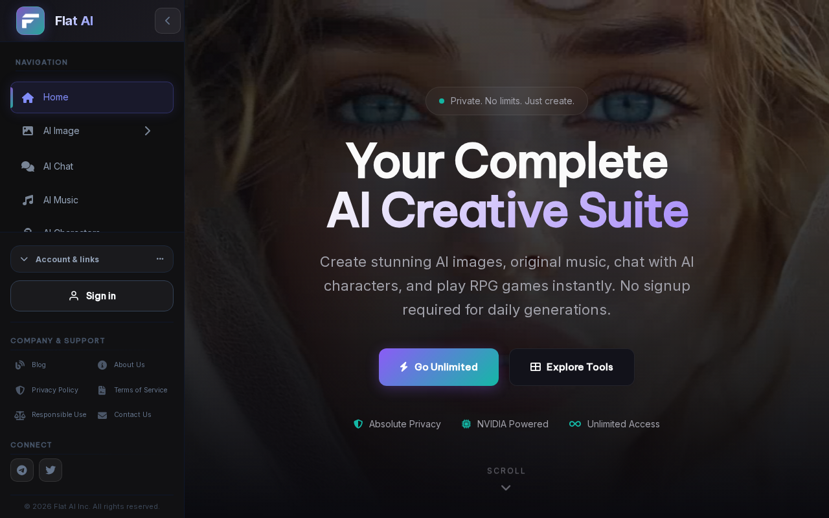Select AI Image in the navigation
This screenshot has width=829, height=518.
(x=92, y=131)
